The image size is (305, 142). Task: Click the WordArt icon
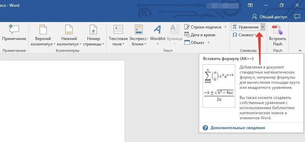157,29
